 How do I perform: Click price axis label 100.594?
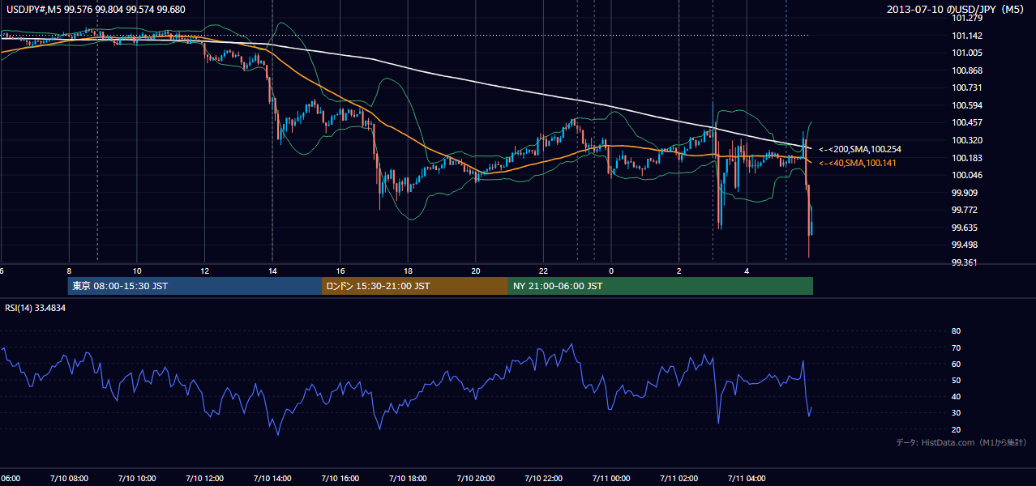click(x=968, y=105)
